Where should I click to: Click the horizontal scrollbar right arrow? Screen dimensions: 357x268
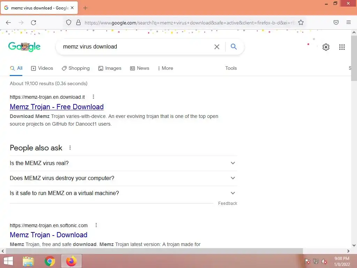348,251
